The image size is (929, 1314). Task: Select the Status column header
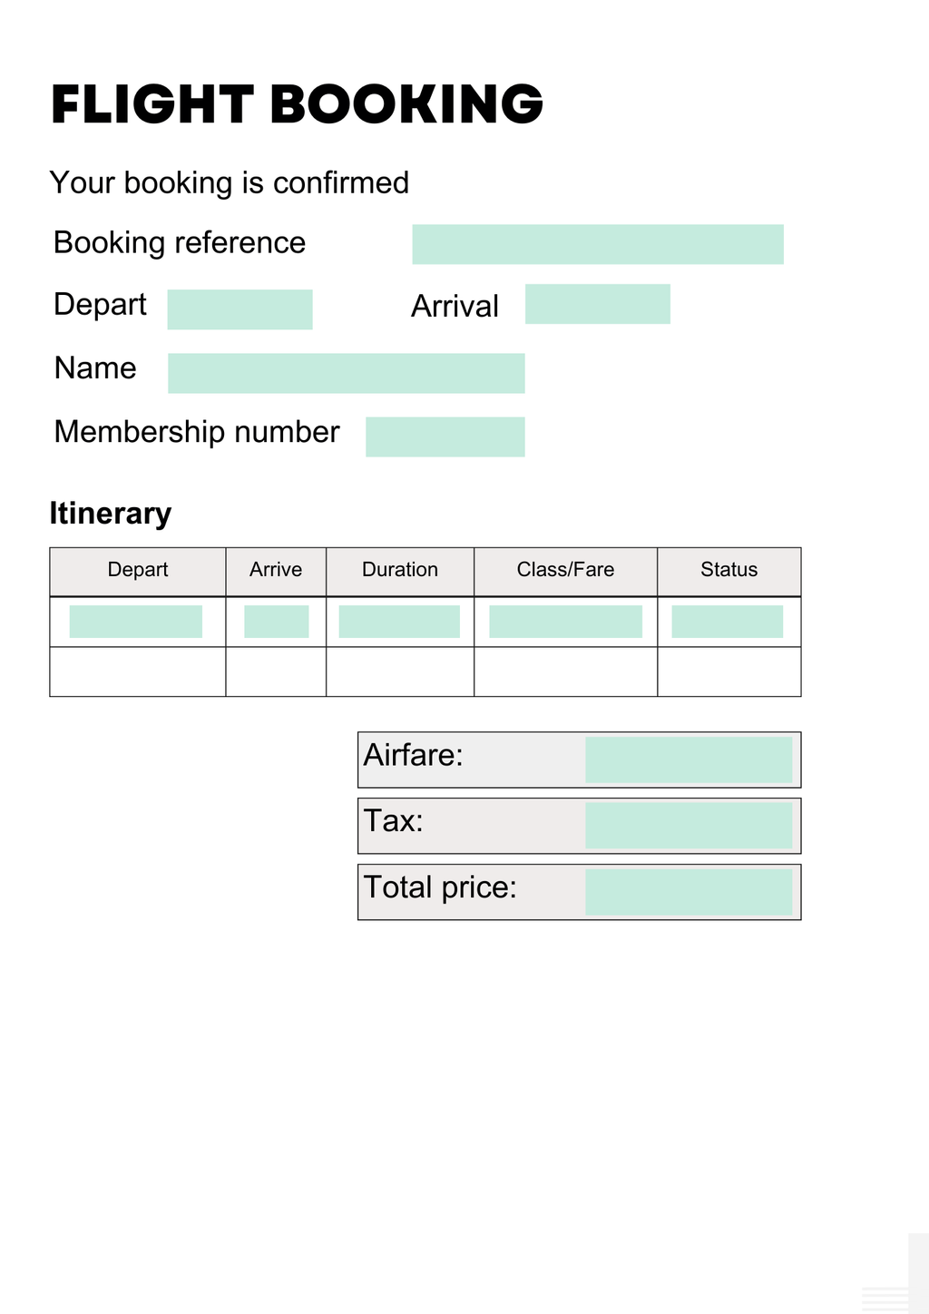click(x=729, y=570)
